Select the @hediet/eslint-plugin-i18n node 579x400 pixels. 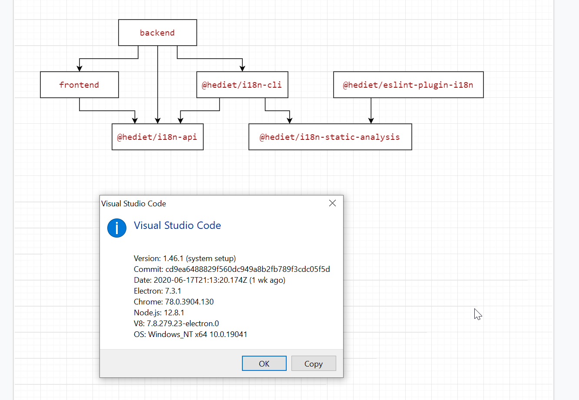tap(408, 85)
